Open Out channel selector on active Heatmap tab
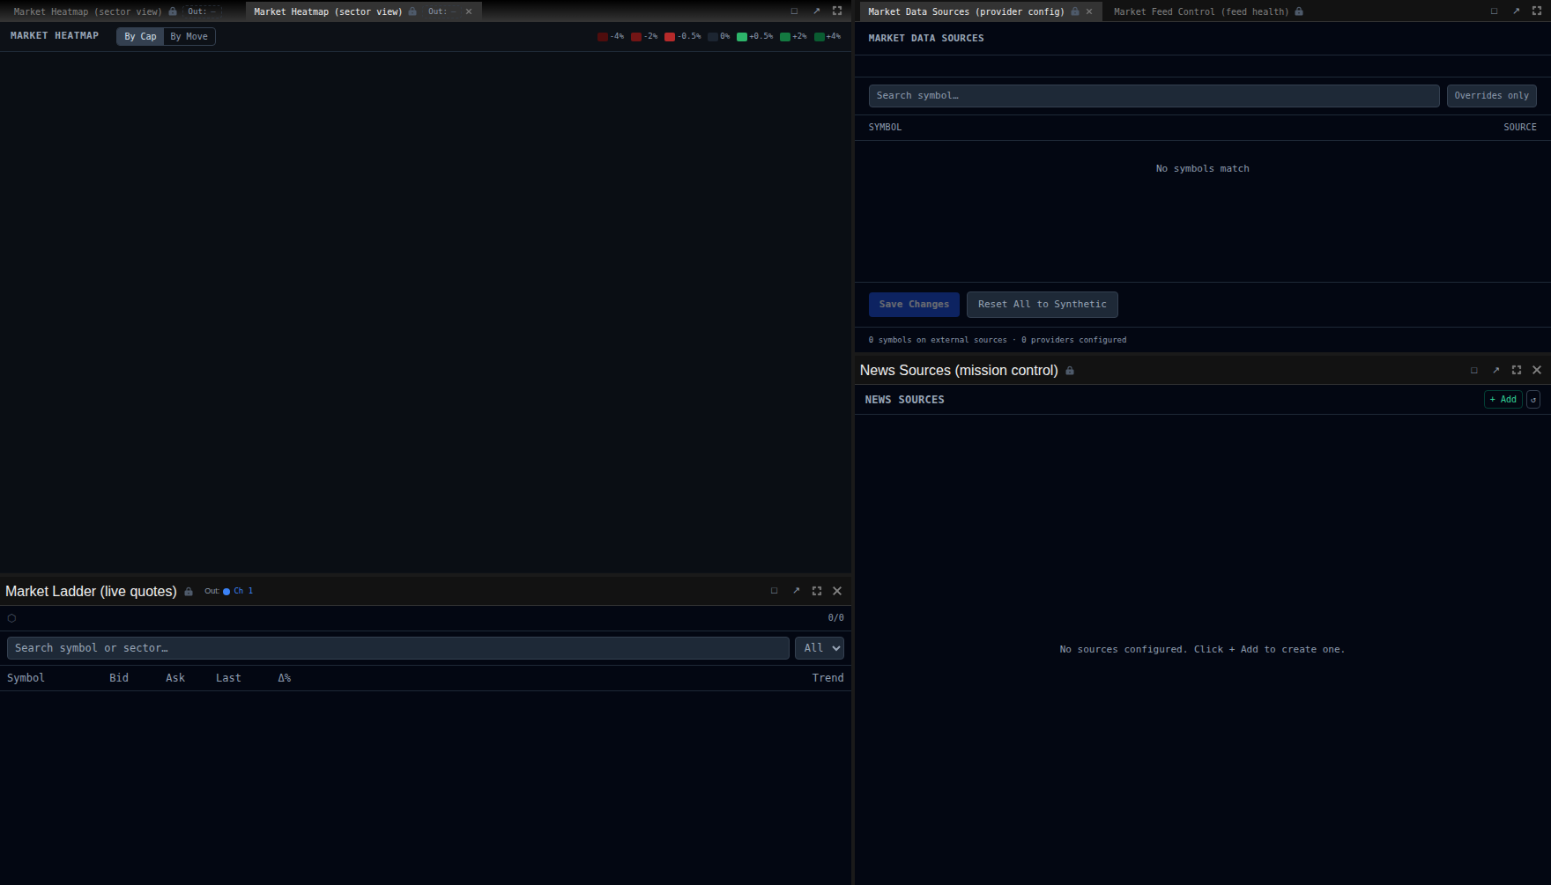 pos(442,11)
